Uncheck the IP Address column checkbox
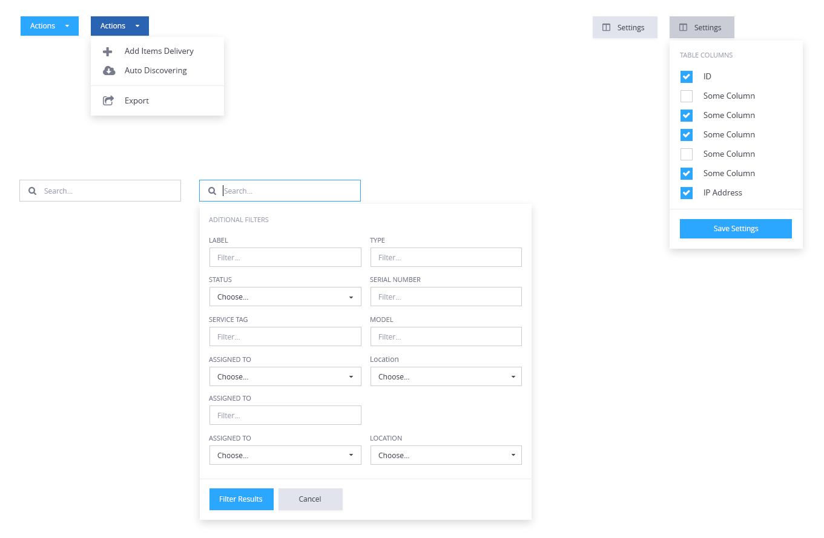The width and height of the screenshot is (824, 538). [x=687, y=193]
